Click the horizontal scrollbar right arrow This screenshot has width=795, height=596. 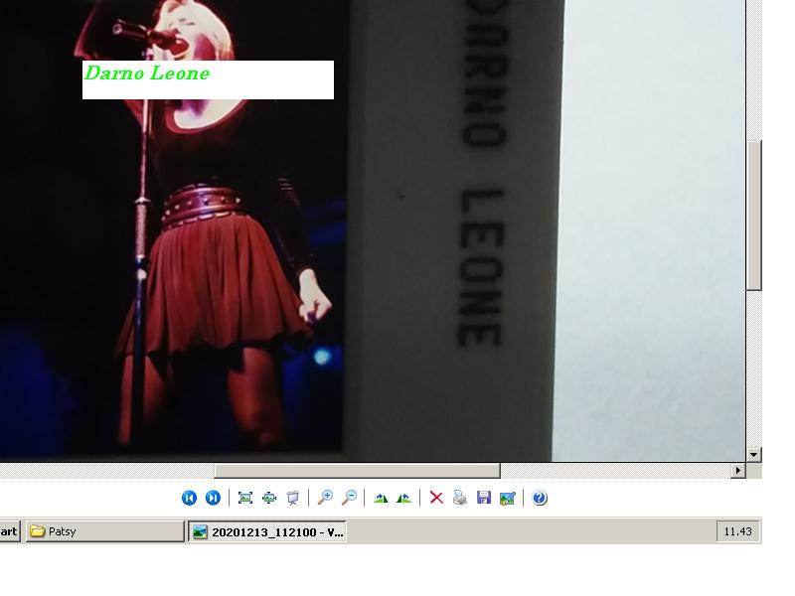[737, 470]
